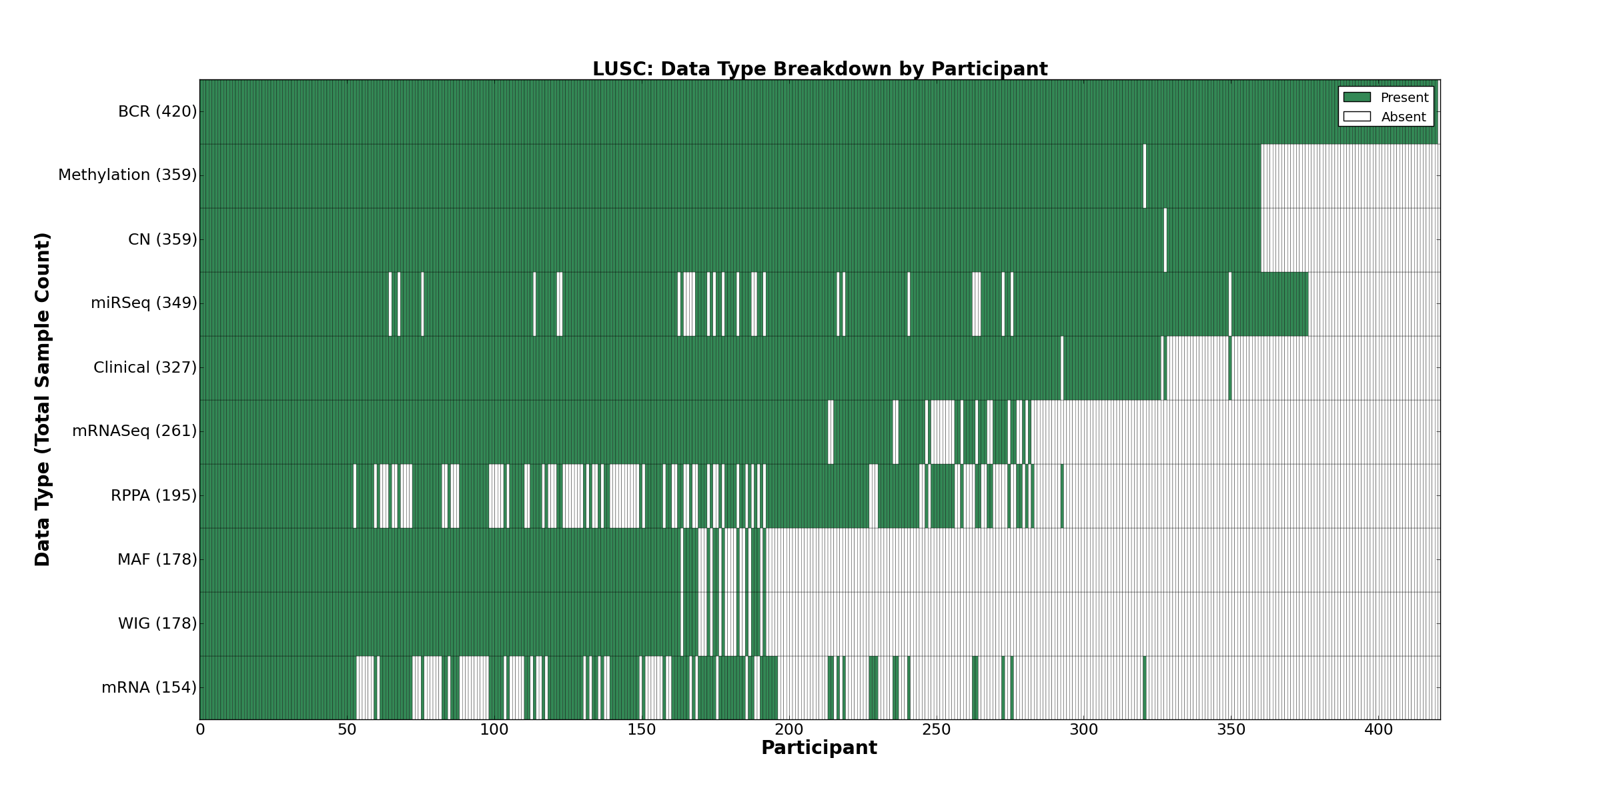
Task: Click the x-axis tick label 200
Action: click(x=788, y=730)
